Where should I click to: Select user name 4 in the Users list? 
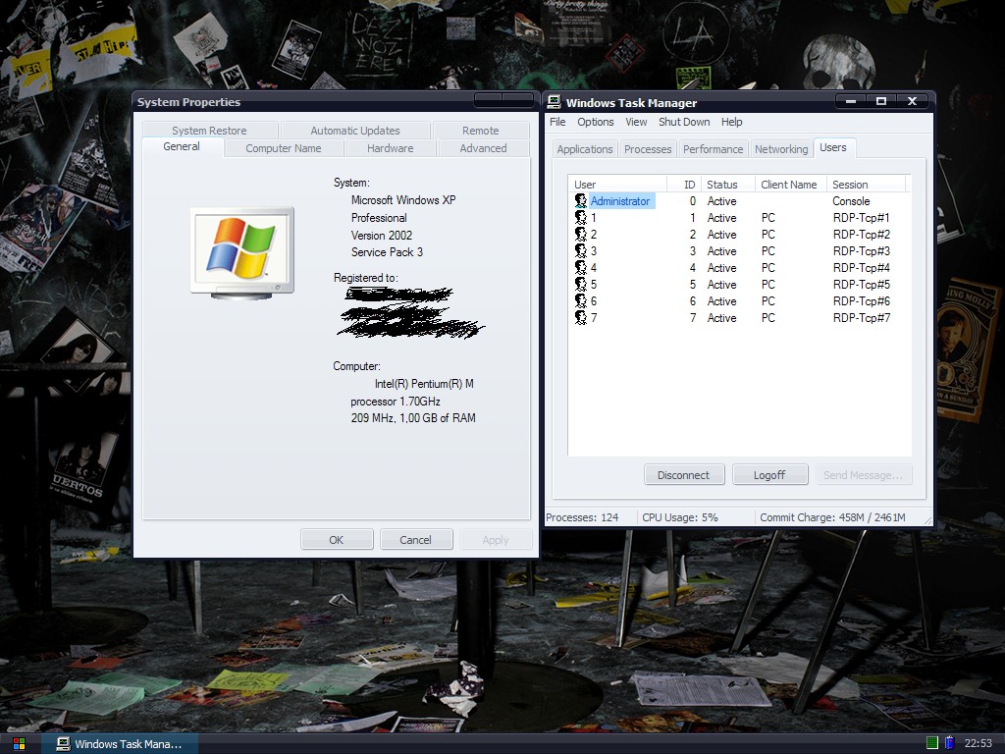[594, 268]
